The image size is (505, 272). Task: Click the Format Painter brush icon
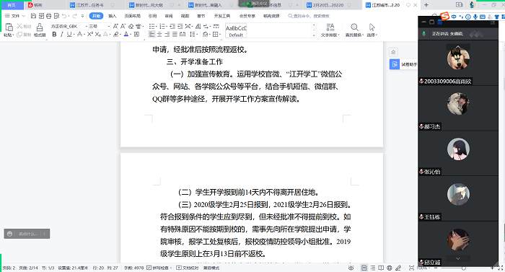point(40,30)
